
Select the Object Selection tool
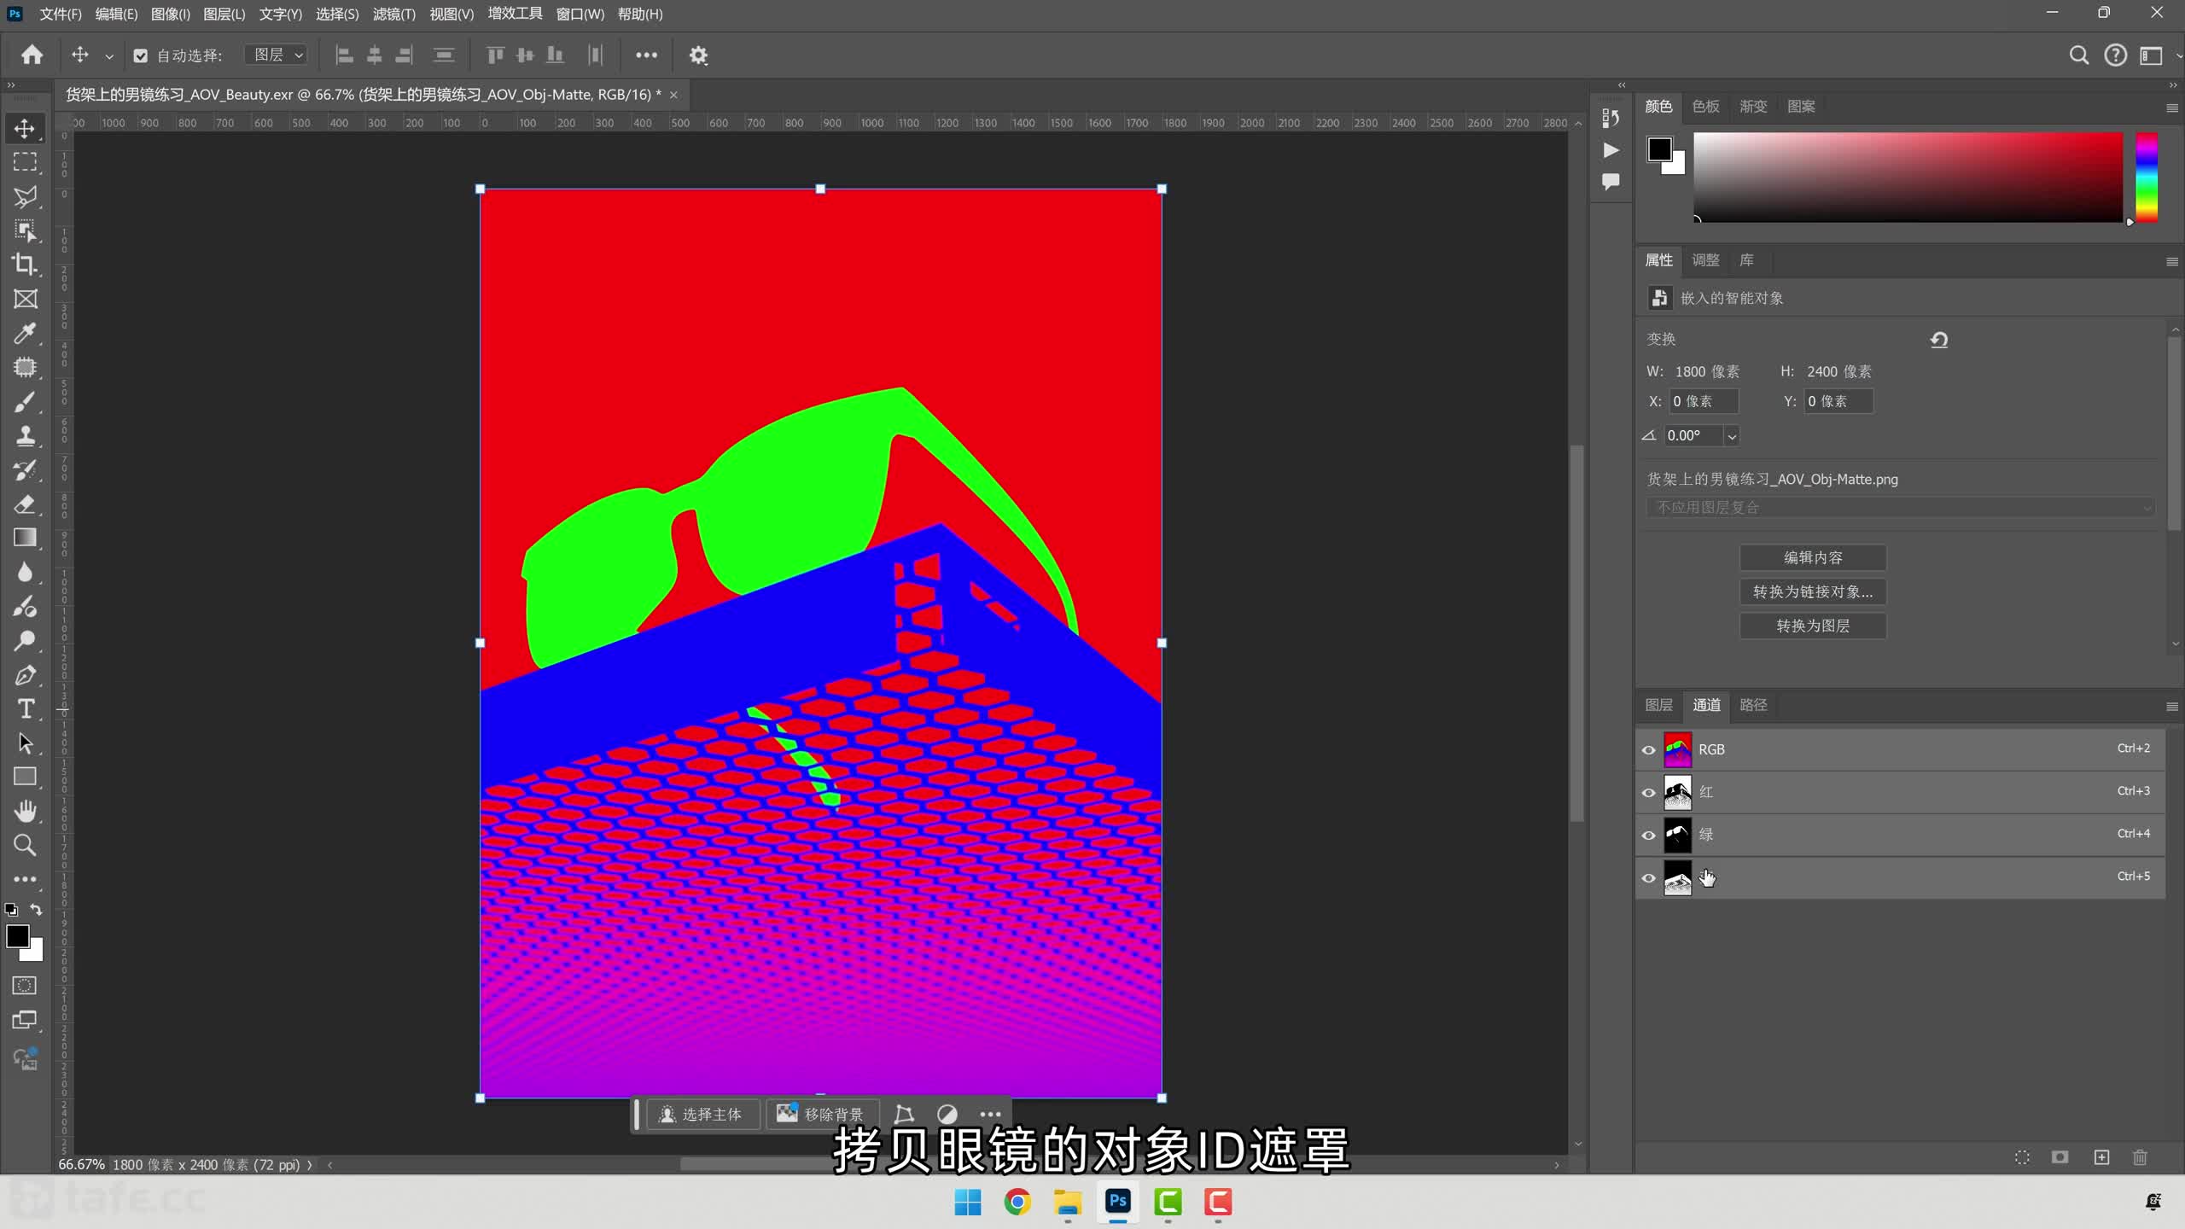pyautogui.click(x=25, y=230)
